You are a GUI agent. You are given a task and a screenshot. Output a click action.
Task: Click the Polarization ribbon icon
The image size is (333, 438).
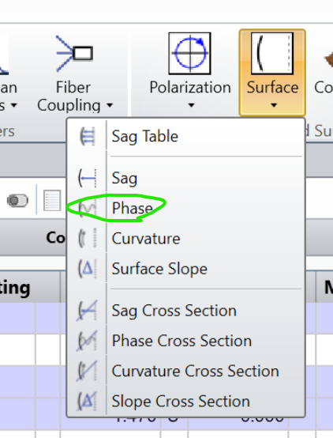click(189, 53)
